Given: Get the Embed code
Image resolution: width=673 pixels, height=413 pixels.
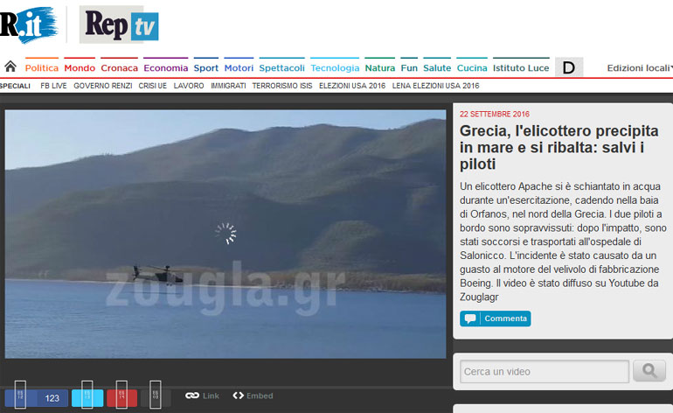Looking at the screenshot, I should coord(253,396).
